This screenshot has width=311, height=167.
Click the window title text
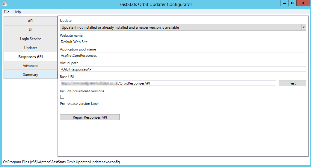(156, 4)
